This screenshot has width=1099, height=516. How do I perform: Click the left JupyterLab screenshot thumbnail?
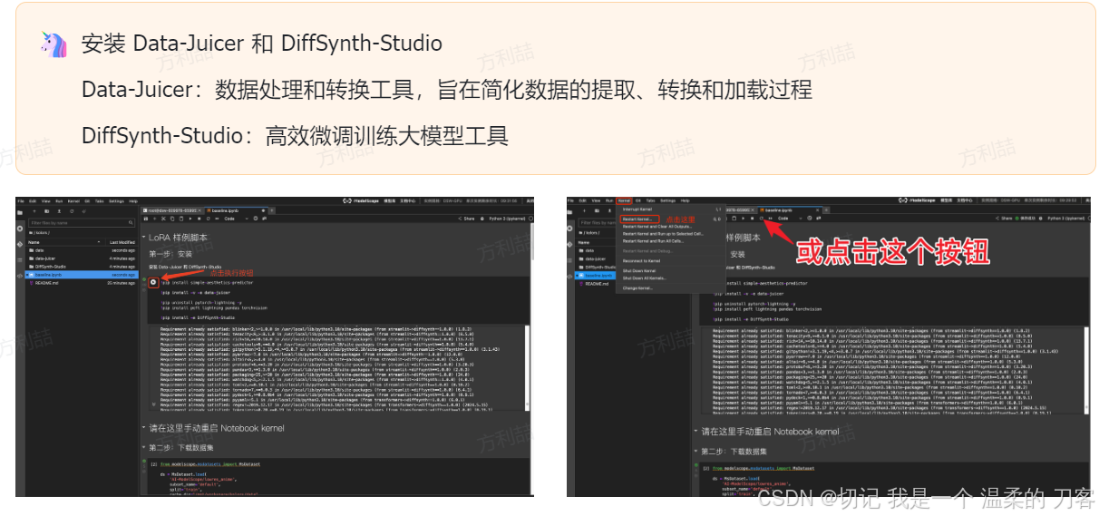tap(275, 346)
